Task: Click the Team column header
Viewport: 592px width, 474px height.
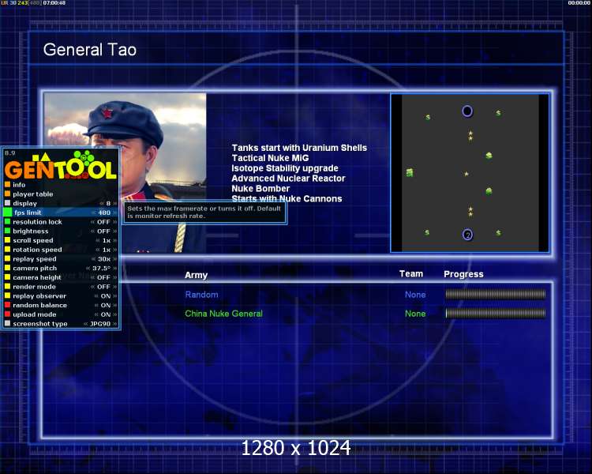Action: pos(411,273)
